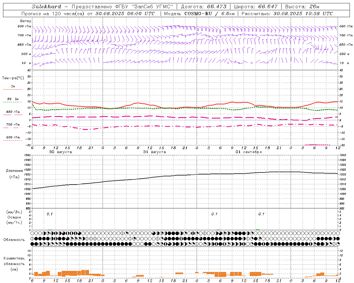Click the Давление pressure panel label
Screen dimensions: 354x283
tap(14, 171)
